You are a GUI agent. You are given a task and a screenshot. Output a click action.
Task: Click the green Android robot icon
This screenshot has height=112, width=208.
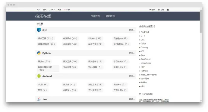[39, 76]
